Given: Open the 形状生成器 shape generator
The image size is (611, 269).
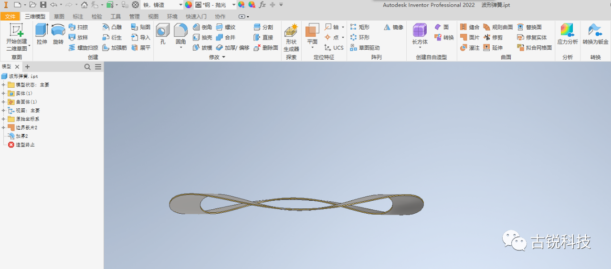Looking at the screenshot, I should tap(291, 38).
